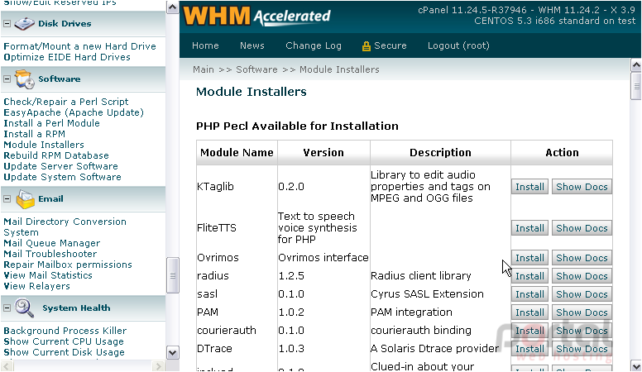Open Install a Perl Module
Image resolution: width=642 pixels, height=372 pixels.
tap(51, 123)
